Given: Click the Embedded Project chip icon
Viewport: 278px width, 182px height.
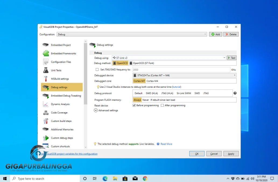Looking at the screenshot, I should (45, 45).
